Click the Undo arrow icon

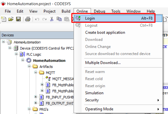[37, 19]
